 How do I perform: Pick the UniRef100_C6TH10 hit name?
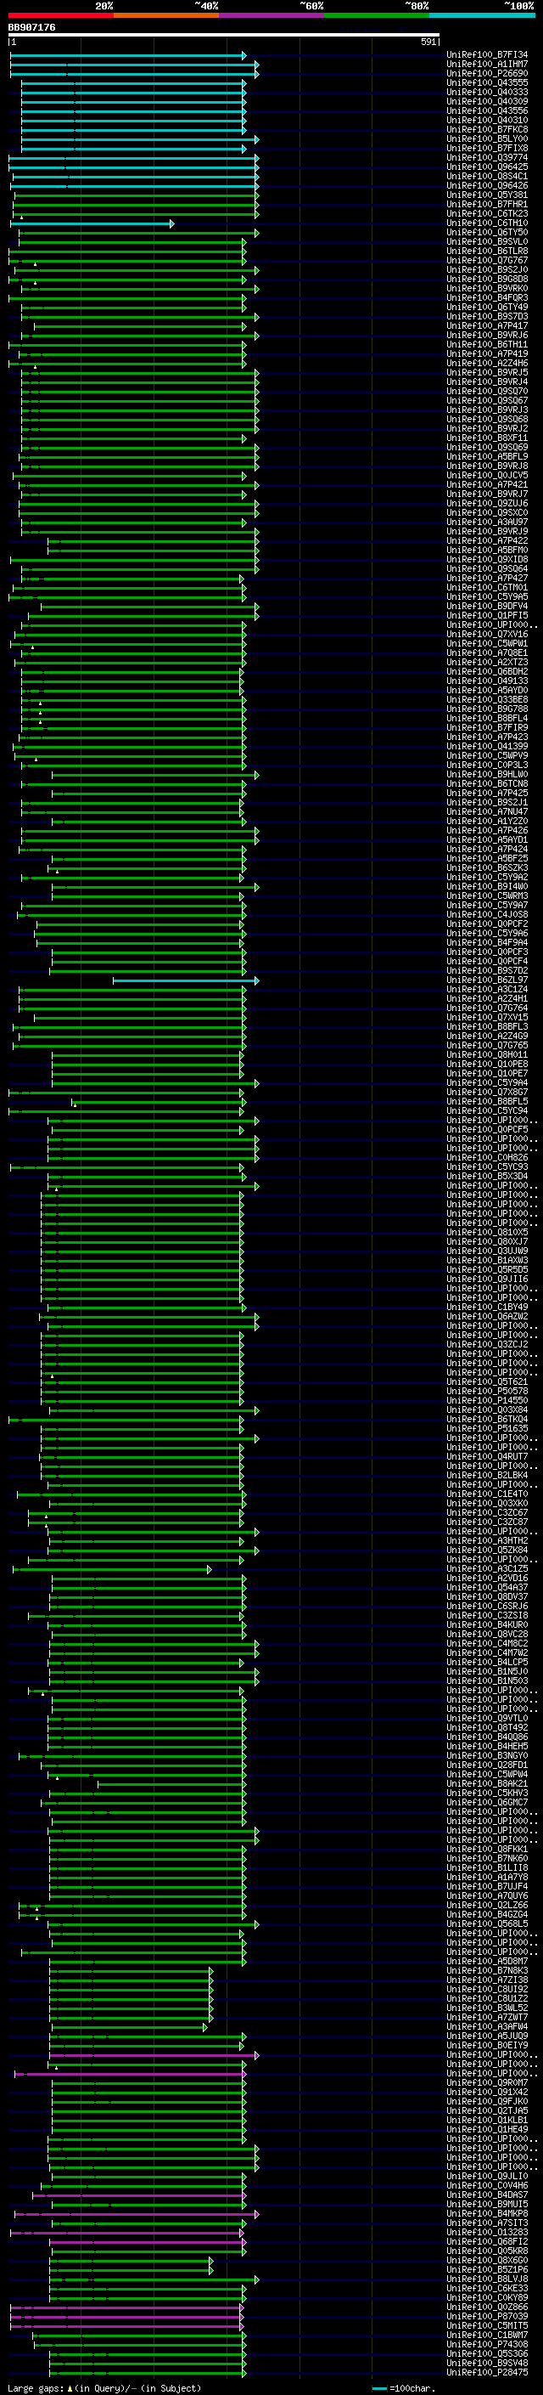pos(487,223)
